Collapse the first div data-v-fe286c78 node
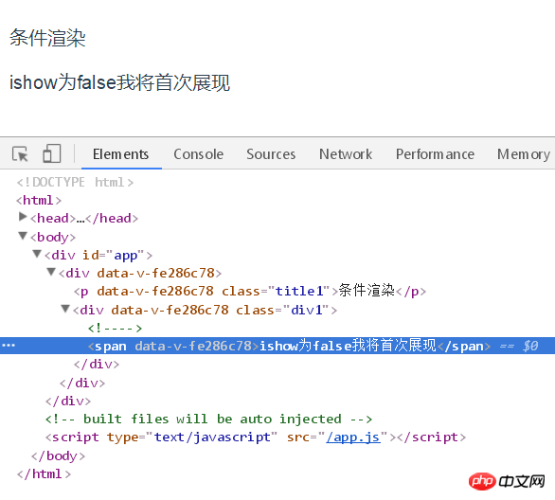The width and height of the screenshot is (555, 500). tap(51, 272)
